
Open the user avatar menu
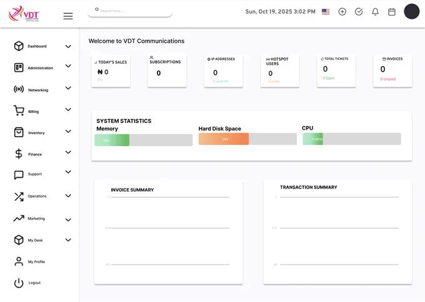point(412,11)
